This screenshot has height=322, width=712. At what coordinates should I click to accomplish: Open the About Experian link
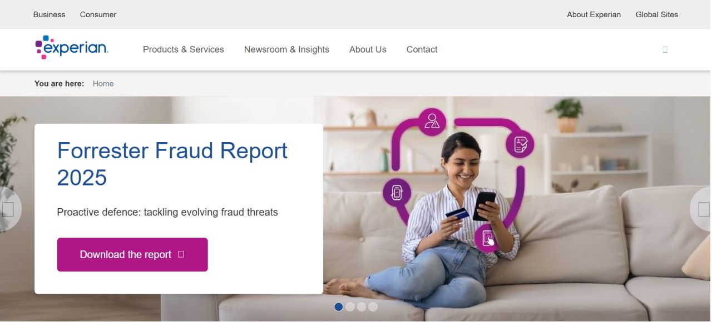594,14
